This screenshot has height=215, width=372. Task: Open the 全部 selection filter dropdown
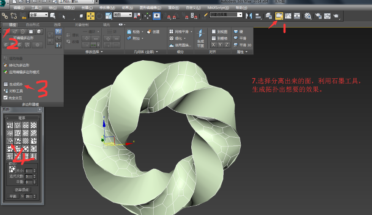[x=38, y=15]
